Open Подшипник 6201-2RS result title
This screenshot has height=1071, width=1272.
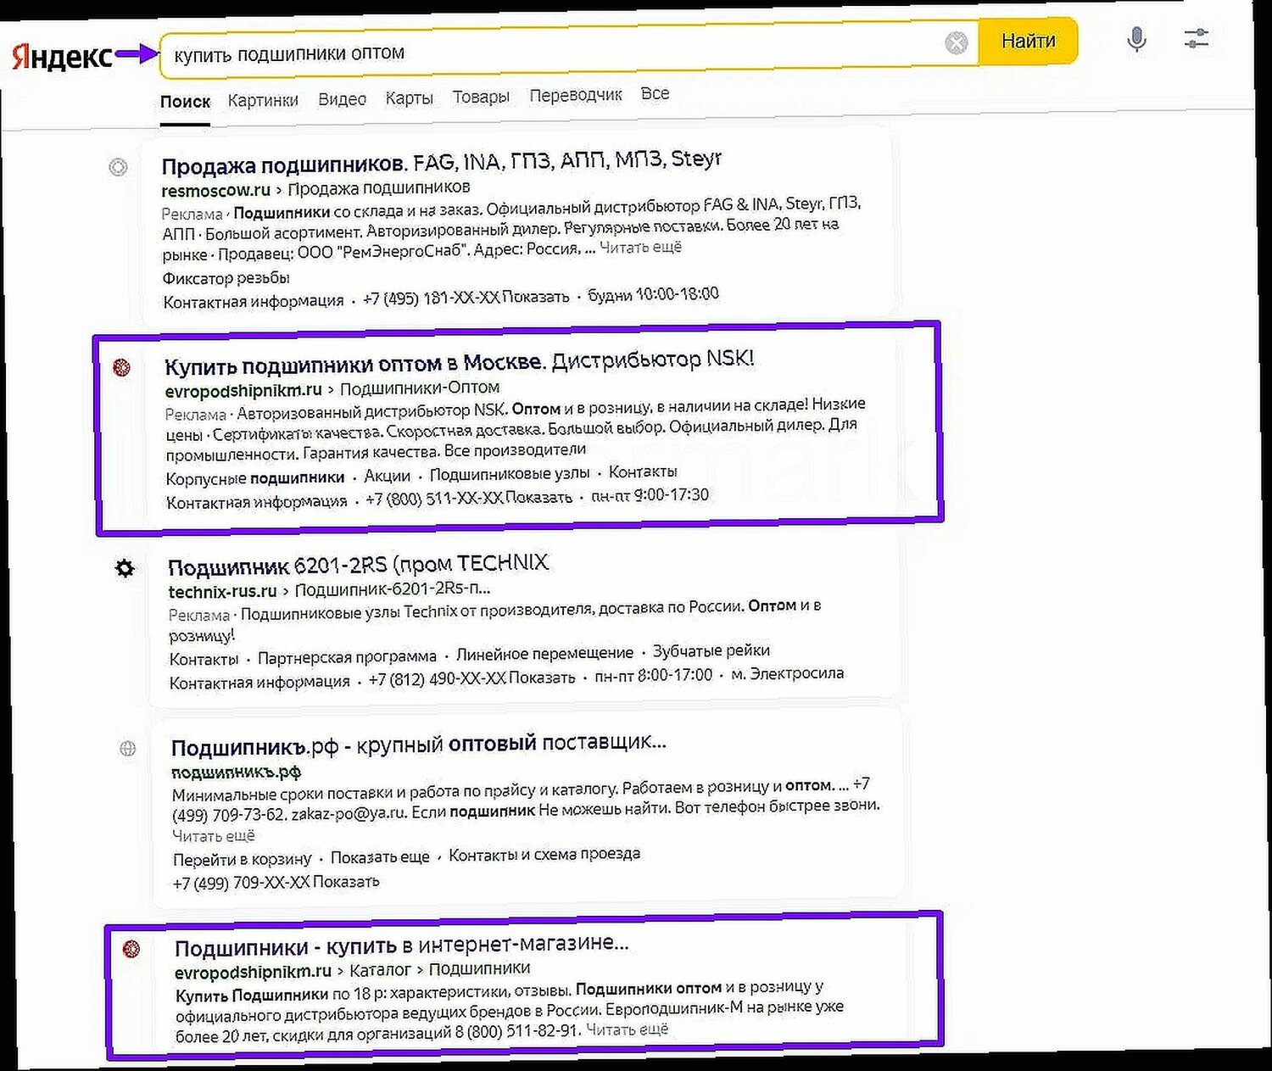pyautogui.click(x=358, y=566)
